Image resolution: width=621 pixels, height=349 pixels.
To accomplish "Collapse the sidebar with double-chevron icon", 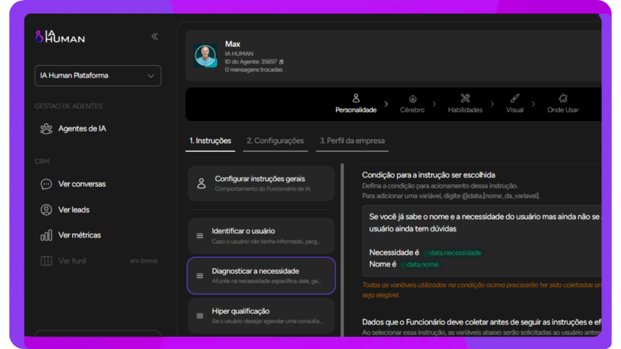I will [155, 37].
